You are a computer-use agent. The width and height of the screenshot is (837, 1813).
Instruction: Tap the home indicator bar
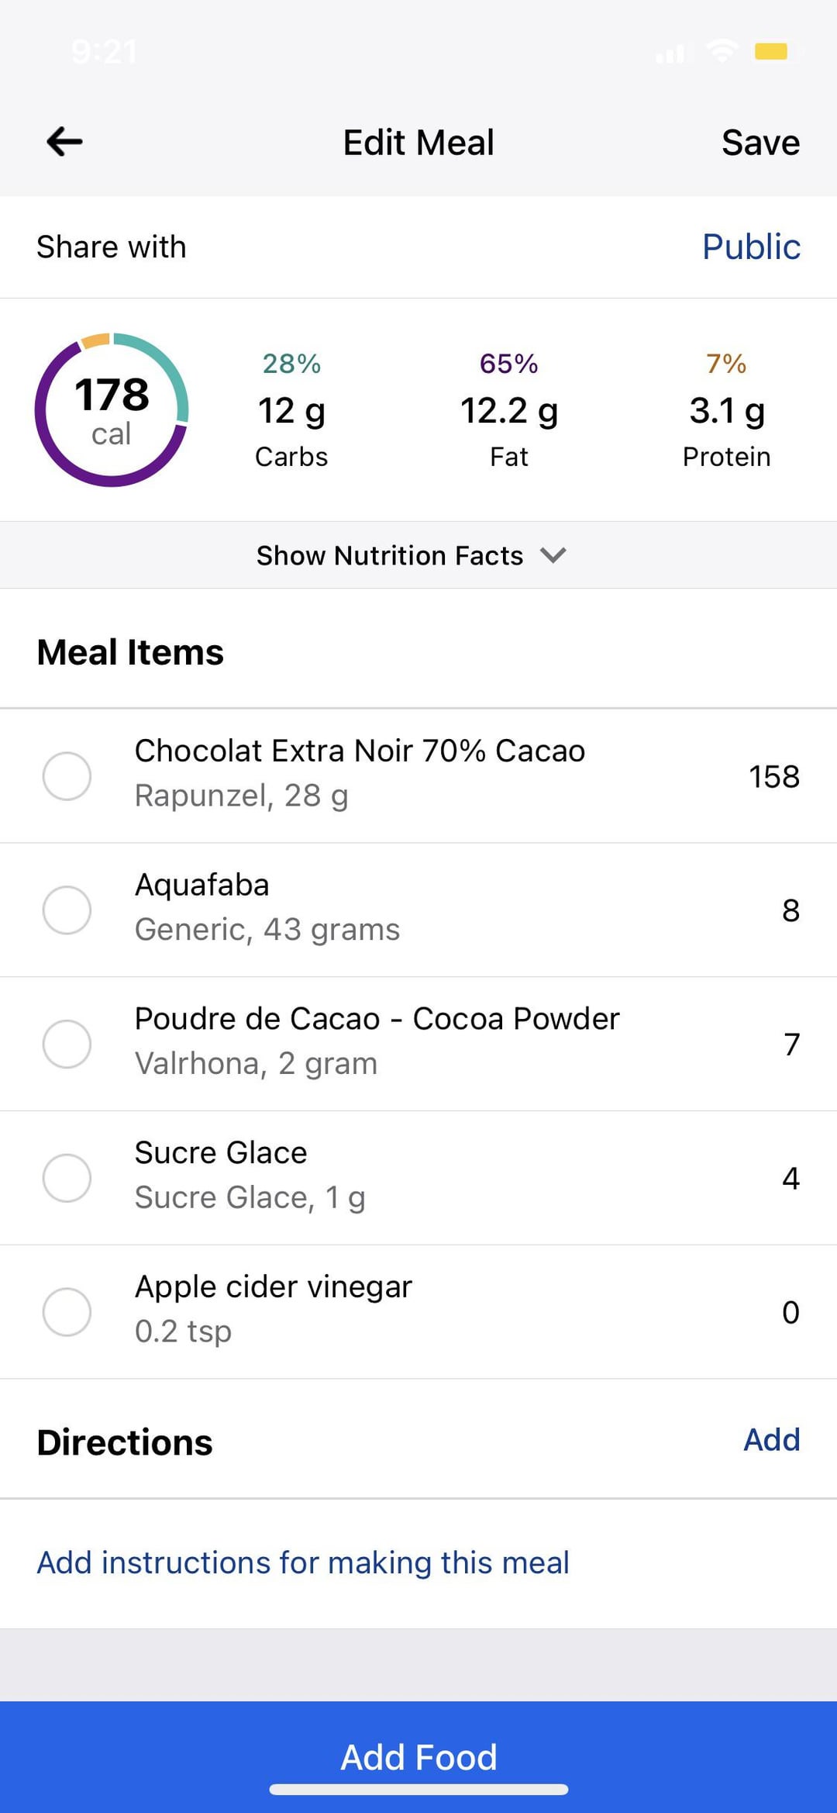click(x=418, y=1790)
